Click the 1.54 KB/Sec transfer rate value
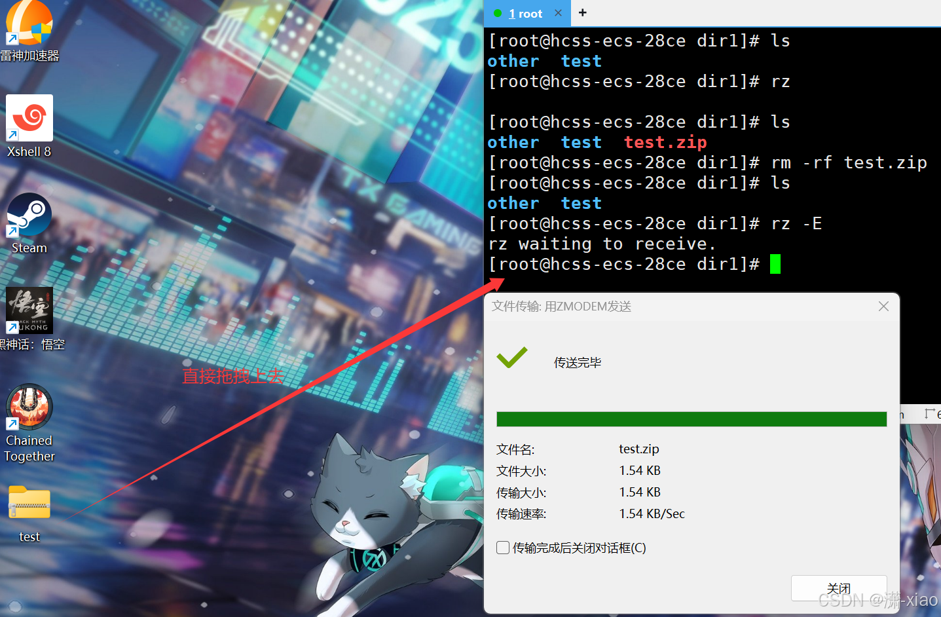This screenshot has width=941, height=617. point(652,514)
